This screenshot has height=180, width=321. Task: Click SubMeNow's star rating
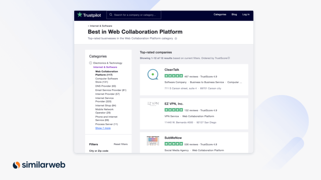click(174, 144)
